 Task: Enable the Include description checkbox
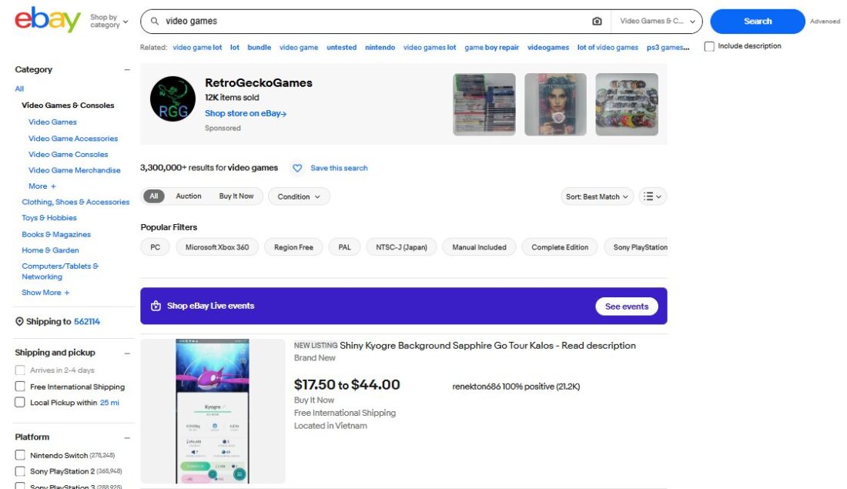pyautogui.click(x=708, y=46)
